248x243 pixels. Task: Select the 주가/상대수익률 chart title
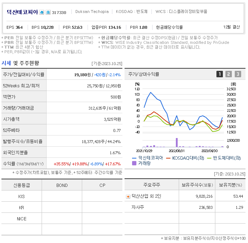(144, 74)
